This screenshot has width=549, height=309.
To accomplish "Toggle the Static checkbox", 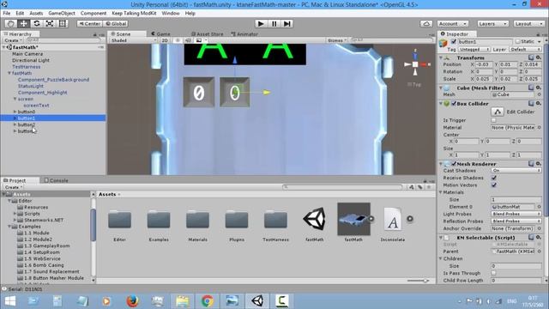I will click(x=518, y=41).
